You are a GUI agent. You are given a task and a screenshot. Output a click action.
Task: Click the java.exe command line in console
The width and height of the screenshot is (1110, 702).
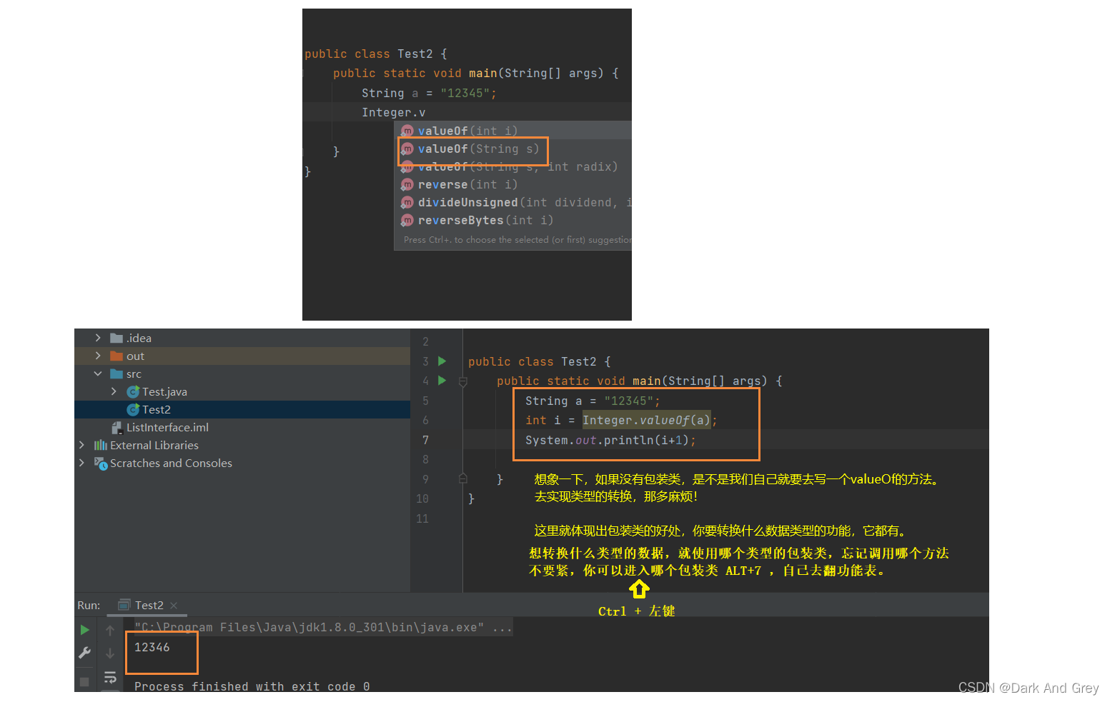pos(323,627)
